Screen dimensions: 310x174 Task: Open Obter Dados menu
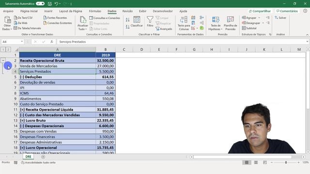[x=7, y=23]
